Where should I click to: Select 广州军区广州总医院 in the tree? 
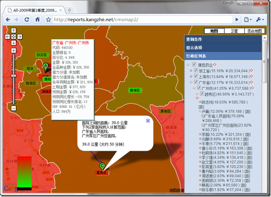point(226,127)
